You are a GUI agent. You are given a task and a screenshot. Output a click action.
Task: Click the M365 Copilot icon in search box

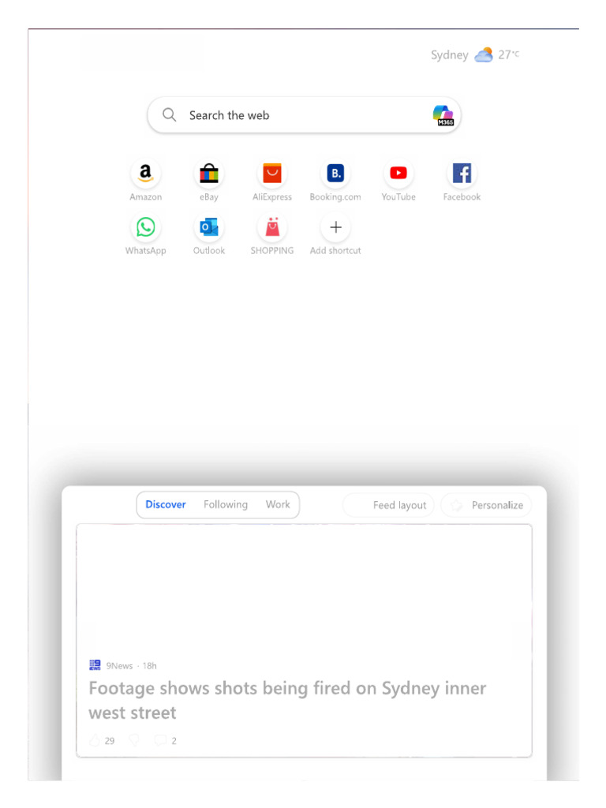click(443, 115)
